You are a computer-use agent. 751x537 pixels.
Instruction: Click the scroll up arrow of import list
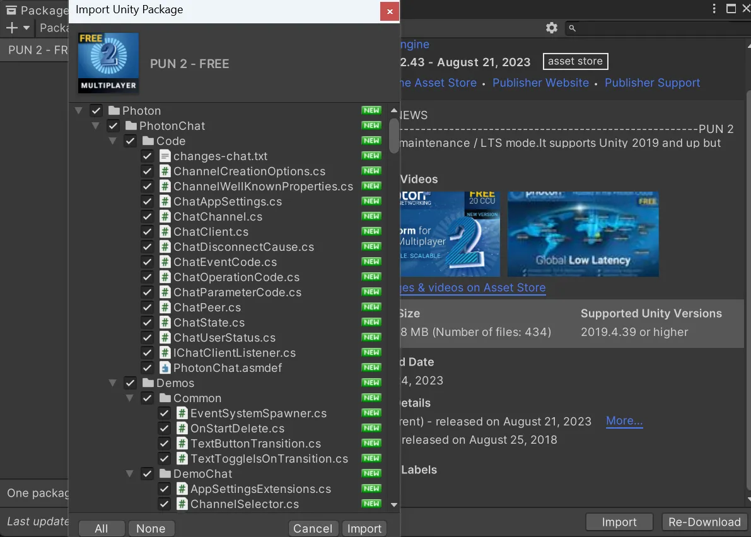(393, 110)
